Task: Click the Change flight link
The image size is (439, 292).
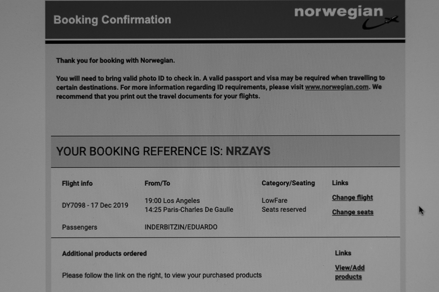Action: point(352,198)
